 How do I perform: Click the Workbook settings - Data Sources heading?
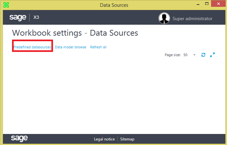pyautogui.click(x=75, y=33)
